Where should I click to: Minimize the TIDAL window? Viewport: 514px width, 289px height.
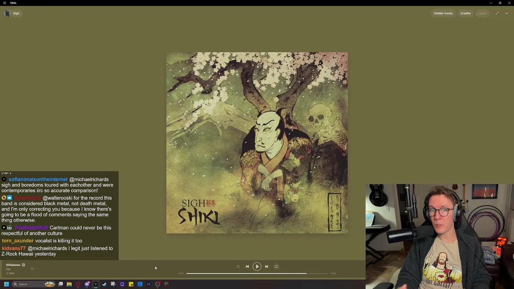click(491, 3)
